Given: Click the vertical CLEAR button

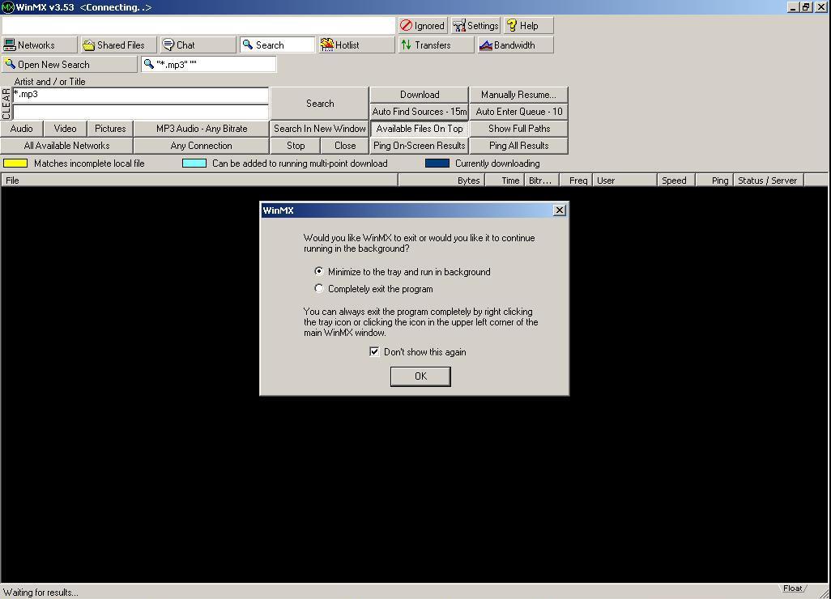Looking at the screenshot, I should (6, 104).
